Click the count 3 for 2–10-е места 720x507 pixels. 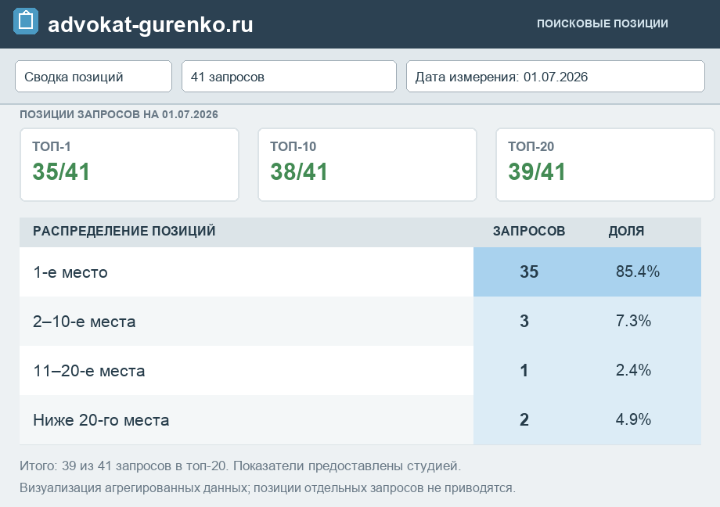click(x=524, y=321)
